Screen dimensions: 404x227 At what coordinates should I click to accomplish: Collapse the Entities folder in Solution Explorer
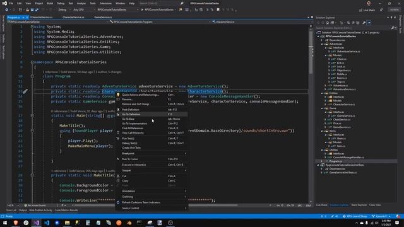pyautogui.click(x=322, y=93)
